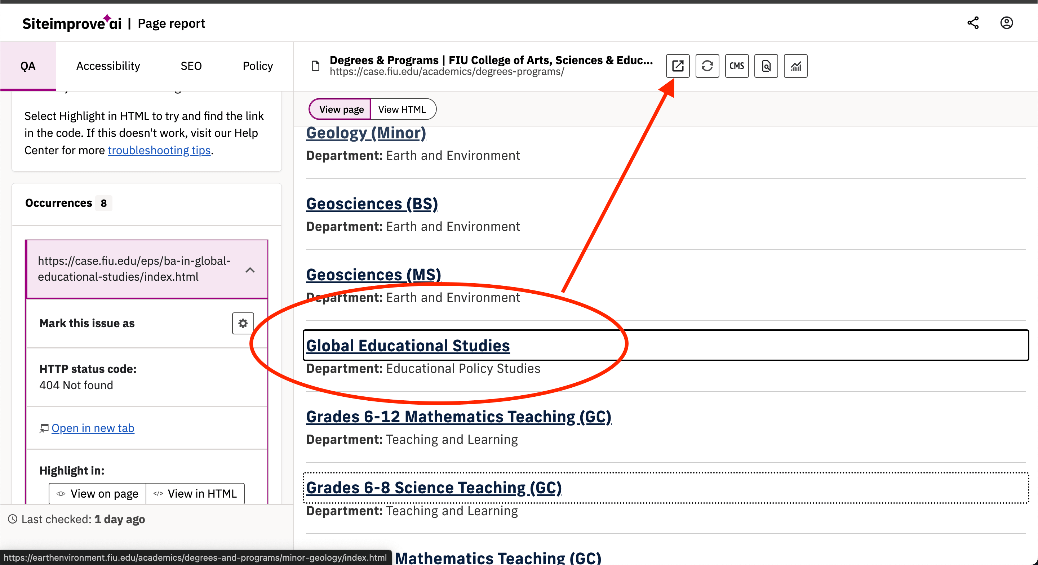Open the user account profile icon
This screenshot has width=1038, height=565.
point(1006,23)
